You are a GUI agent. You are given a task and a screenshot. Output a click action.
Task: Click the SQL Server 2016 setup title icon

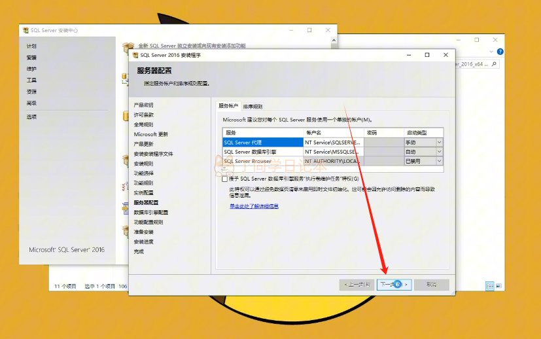point(135,55)
